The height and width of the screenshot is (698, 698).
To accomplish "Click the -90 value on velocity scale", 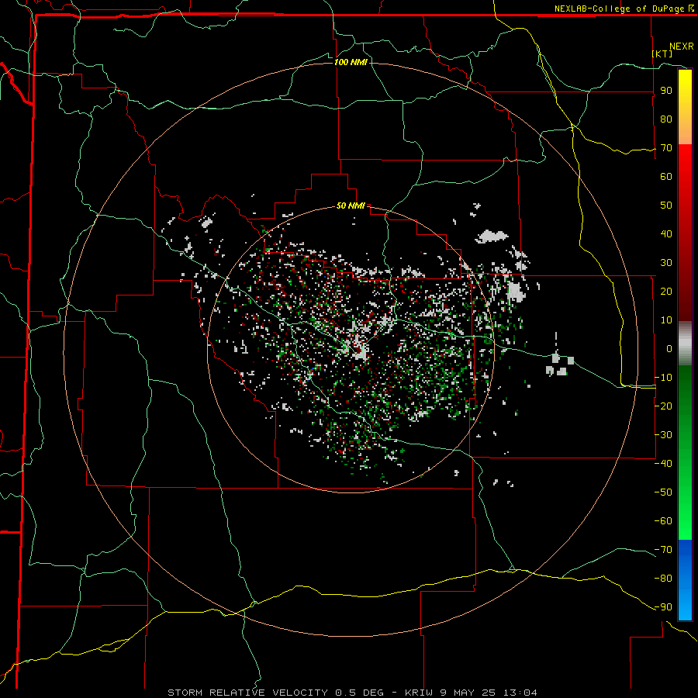I will coord(663,607).
